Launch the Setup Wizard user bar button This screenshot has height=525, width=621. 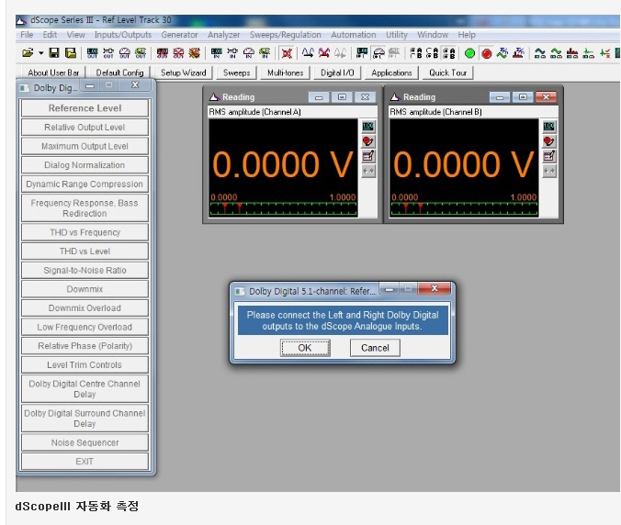pos(184,73)
